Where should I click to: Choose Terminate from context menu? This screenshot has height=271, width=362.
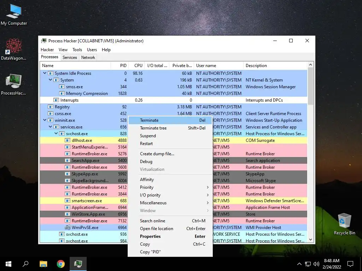coord(170,120)
